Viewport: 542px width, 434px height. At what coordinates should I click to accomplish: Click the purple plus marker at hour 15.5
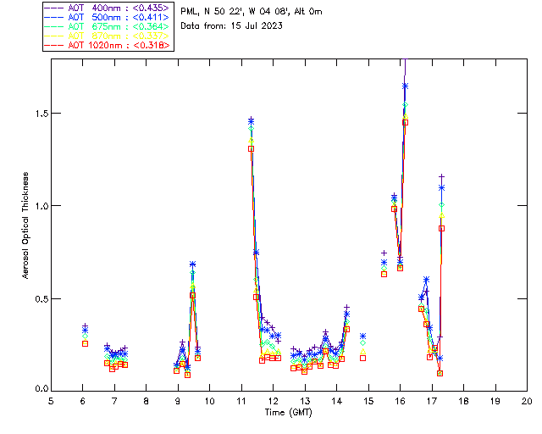click(384, 253)
